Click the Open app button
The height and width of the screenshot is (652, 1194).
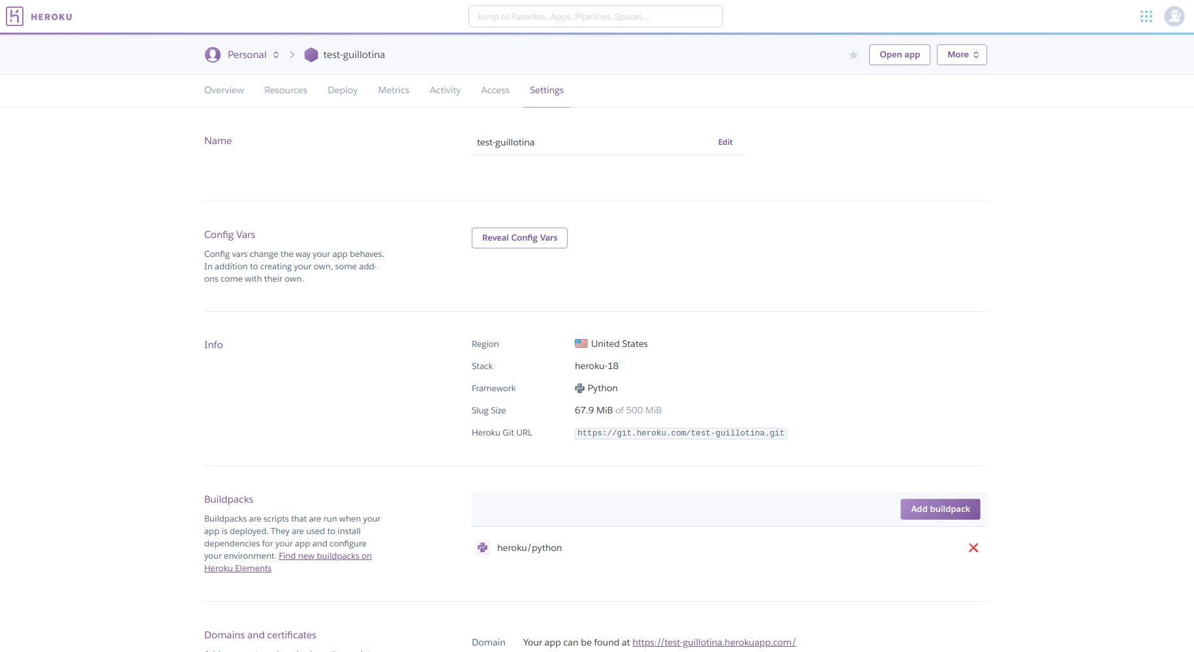coord(900,55)
